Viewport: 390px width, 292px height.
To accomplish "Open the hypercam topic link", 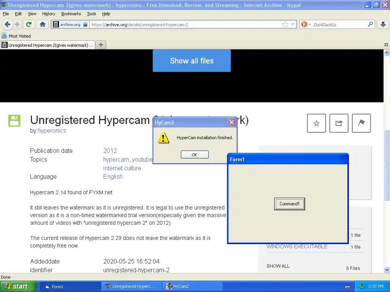I will pyautogui.click(x=116, y=159).
